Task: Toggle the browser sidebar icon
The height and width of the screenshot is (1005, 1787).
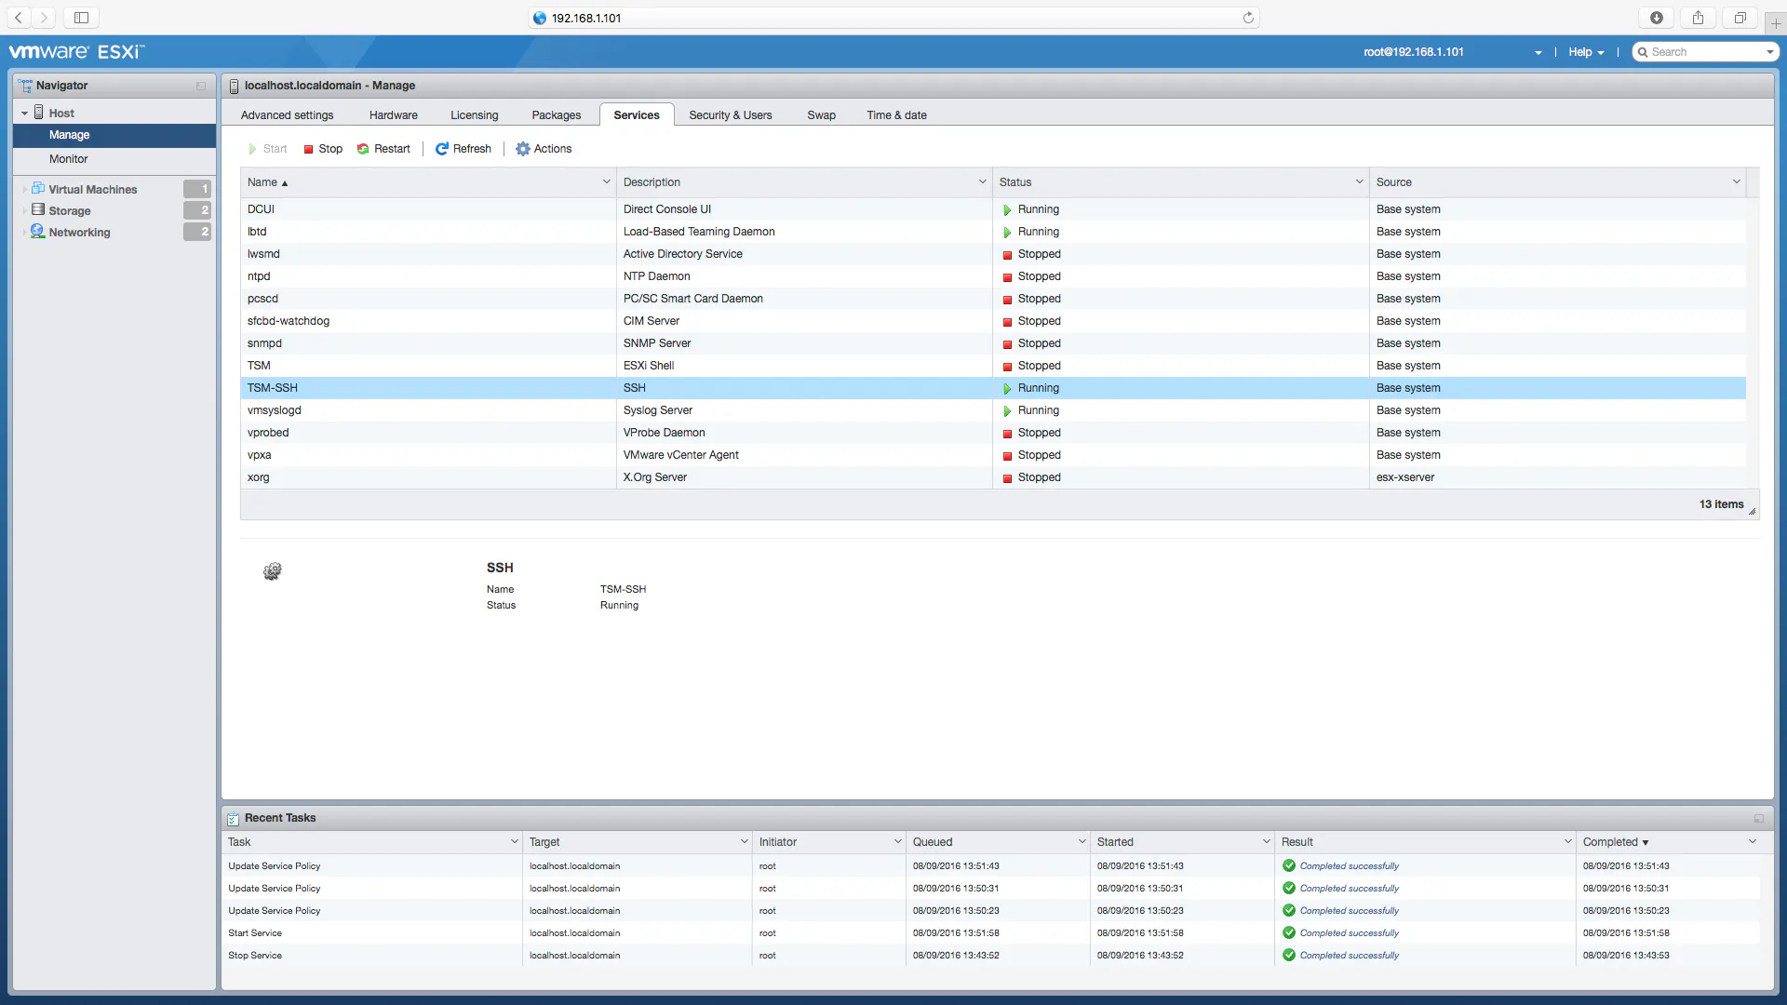Action: point(81,18)
